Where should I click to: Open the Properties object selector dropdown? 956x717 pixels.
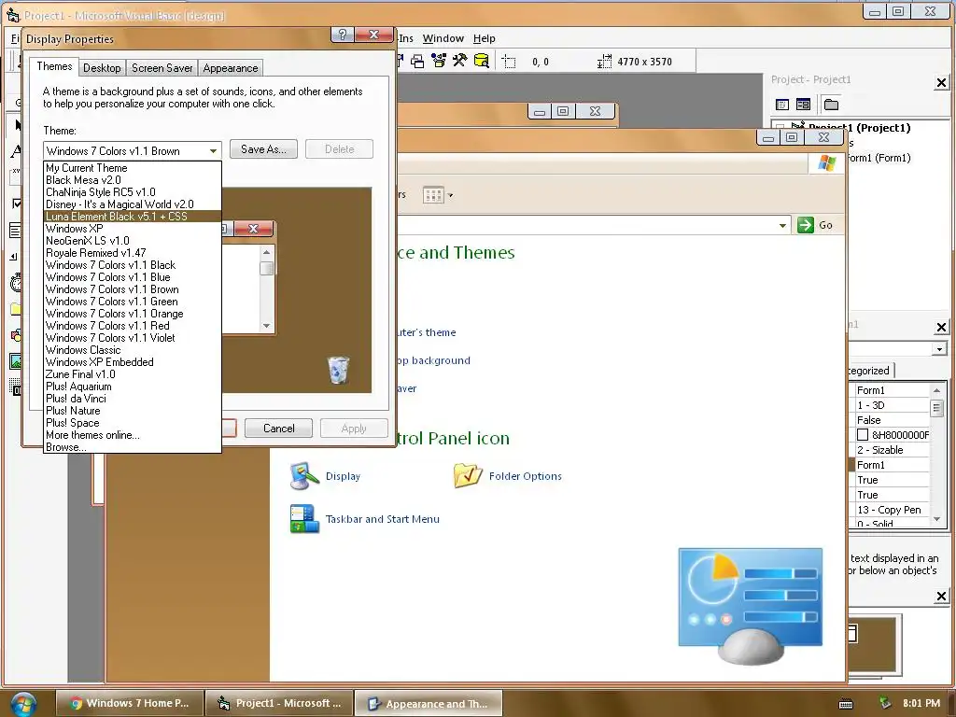[939, 349]
